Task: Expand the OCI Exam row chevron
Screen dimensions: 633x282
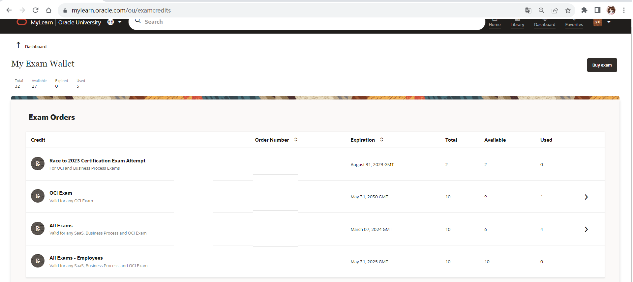Action: (x=586, y=197)
